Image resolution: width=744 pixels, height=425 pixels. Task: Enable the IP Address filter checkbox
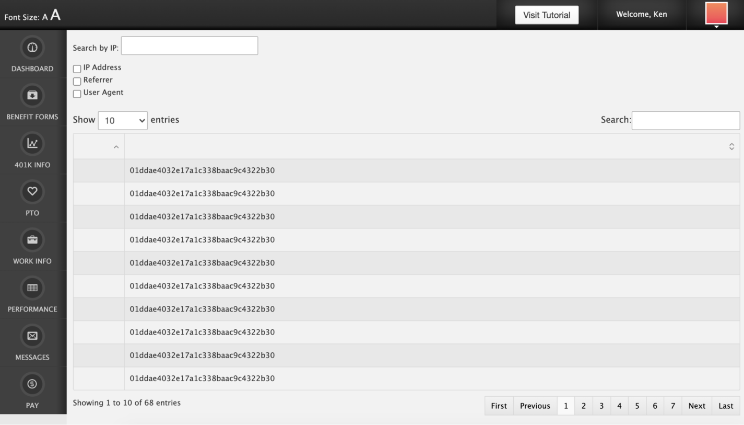(x=77, y=68)
